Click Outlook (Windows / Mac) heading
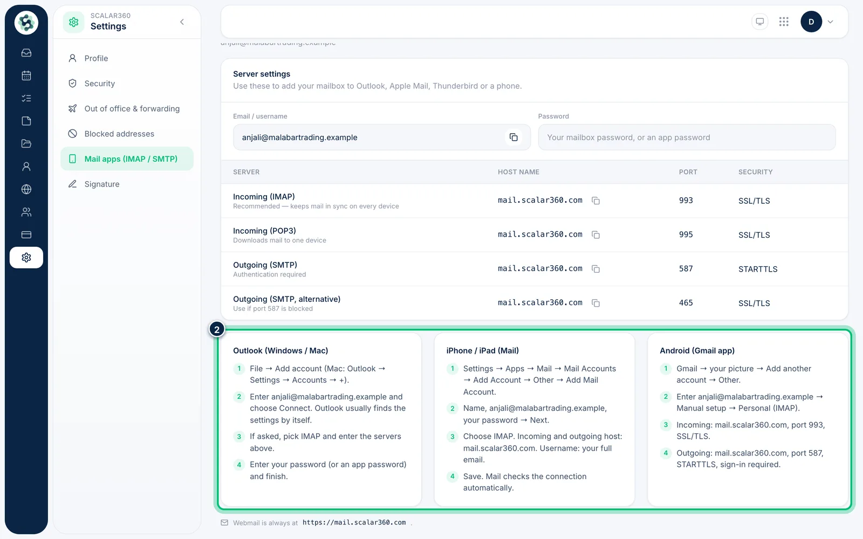 pos(280,350)
